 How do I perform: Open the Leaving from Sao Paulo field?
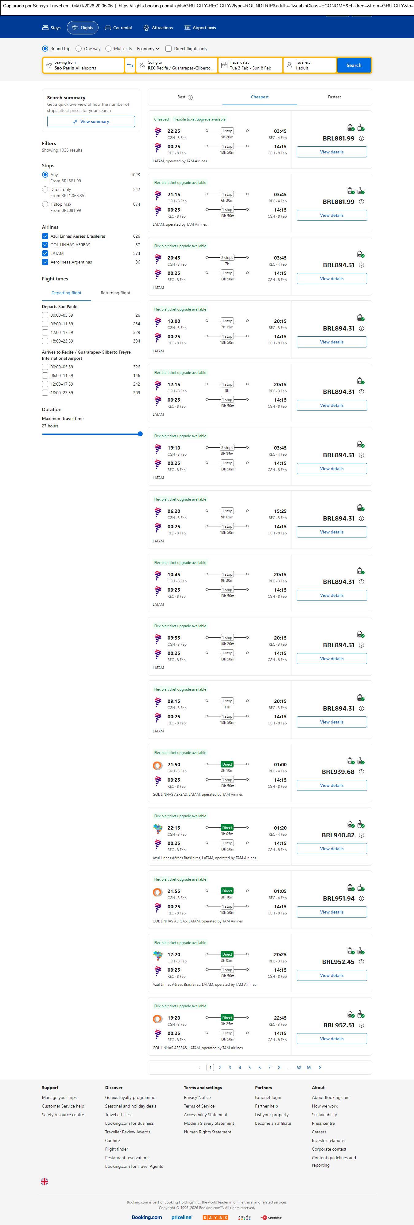(x=83, y=65)
